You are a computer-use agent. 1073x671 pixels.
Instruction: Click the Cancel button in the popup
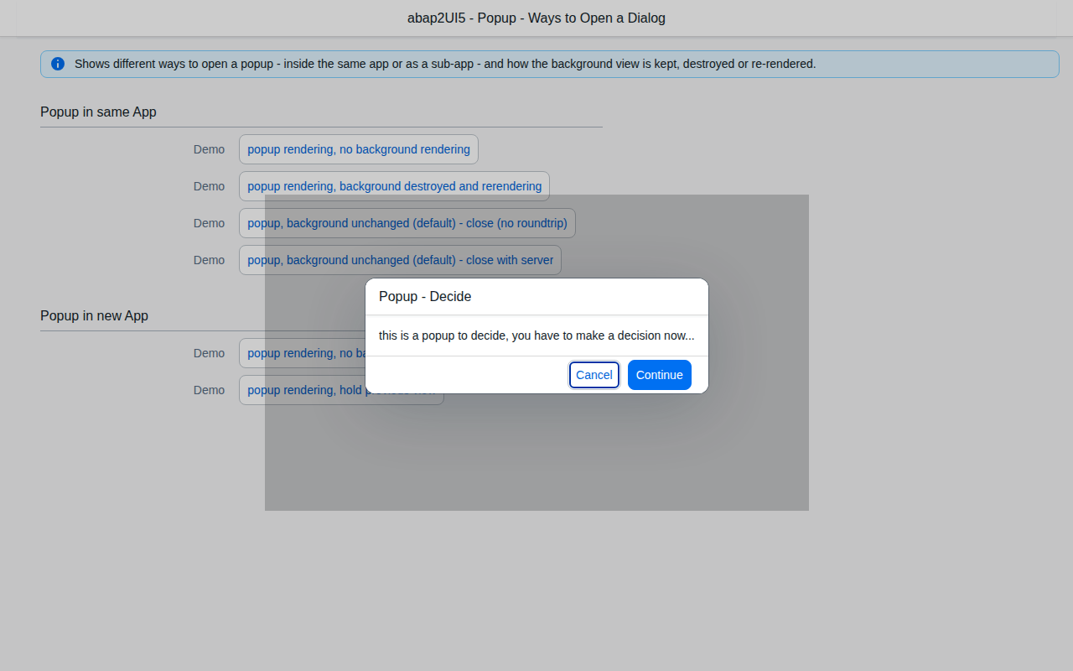594,375
